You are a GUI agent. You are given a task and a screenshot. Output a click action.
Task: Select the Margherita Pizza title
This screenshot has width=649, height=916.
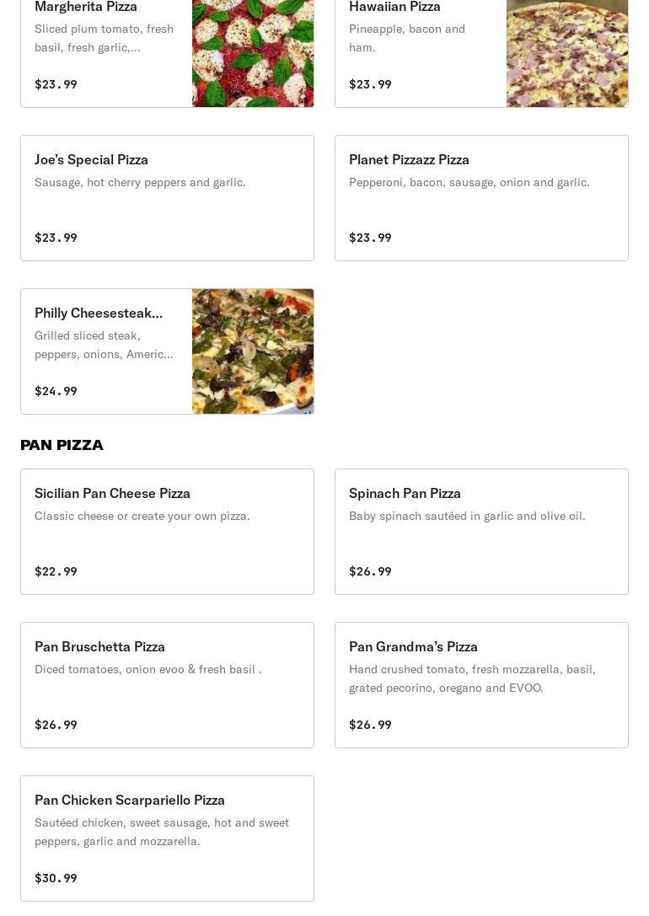[x=86, y=7]
